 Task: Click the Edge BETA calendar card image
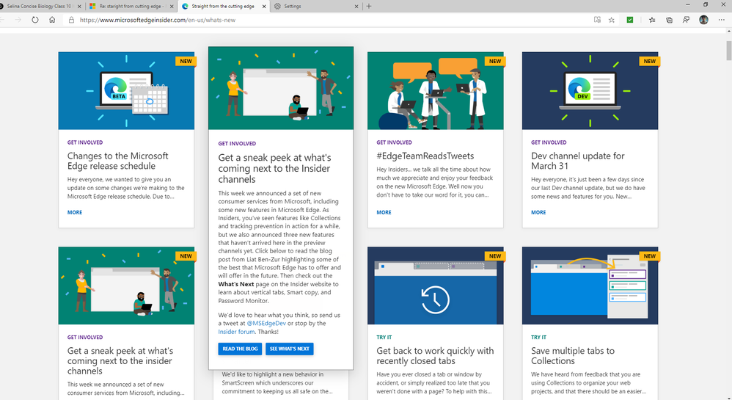pos(126,91)
